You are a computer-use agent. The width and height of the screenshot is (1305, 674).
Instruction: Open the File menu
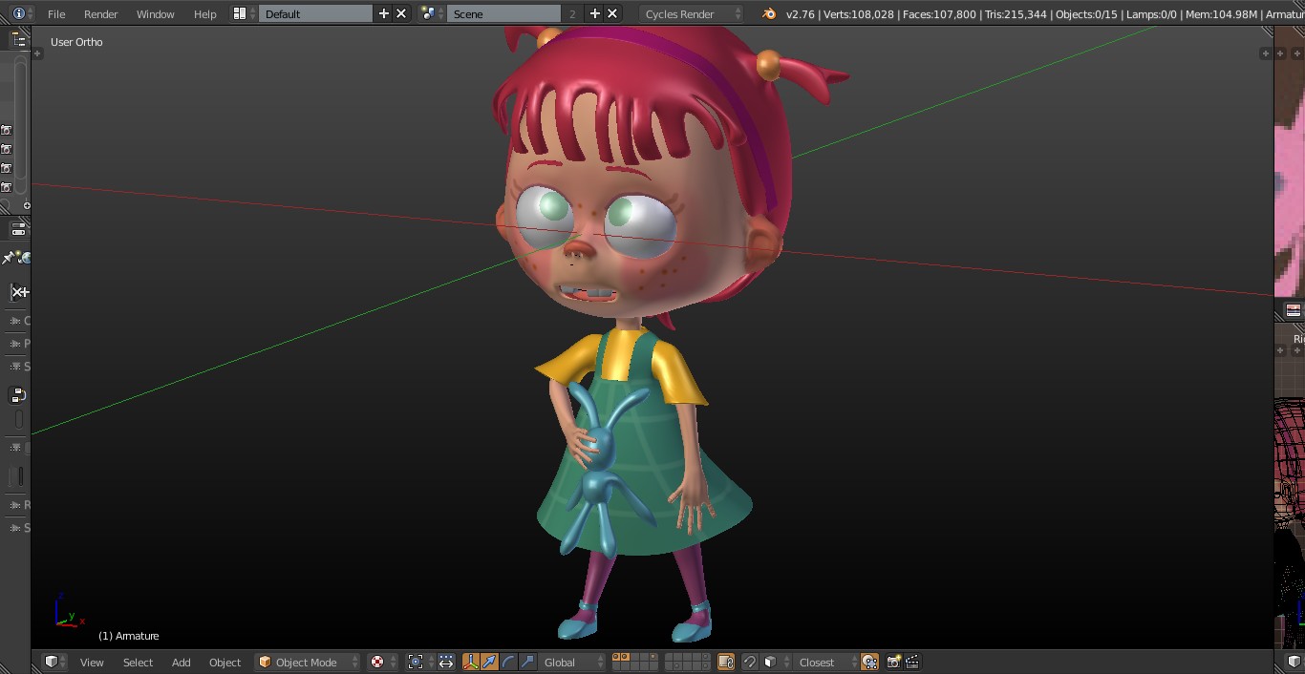point(56,13)
